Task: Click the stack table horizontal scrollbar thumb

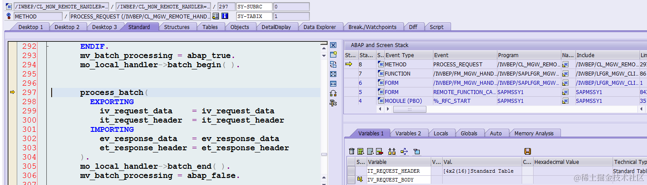Action: point(410,109)
